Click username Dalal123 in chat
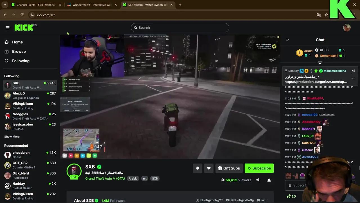Viewport: 360px width, 203px height. 309,143
